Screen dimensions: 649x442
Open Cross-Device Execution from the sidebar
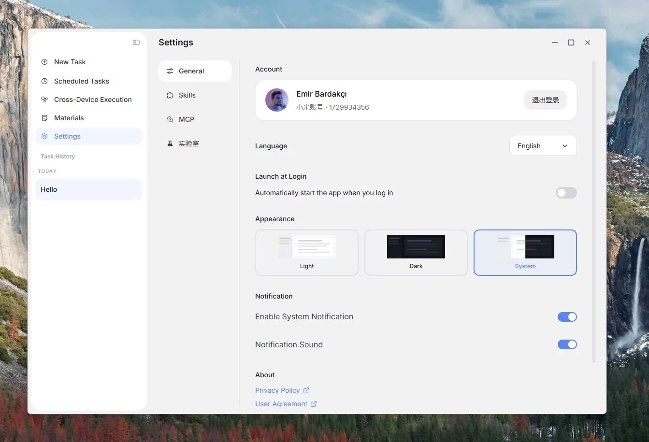(x=92, y=100)
